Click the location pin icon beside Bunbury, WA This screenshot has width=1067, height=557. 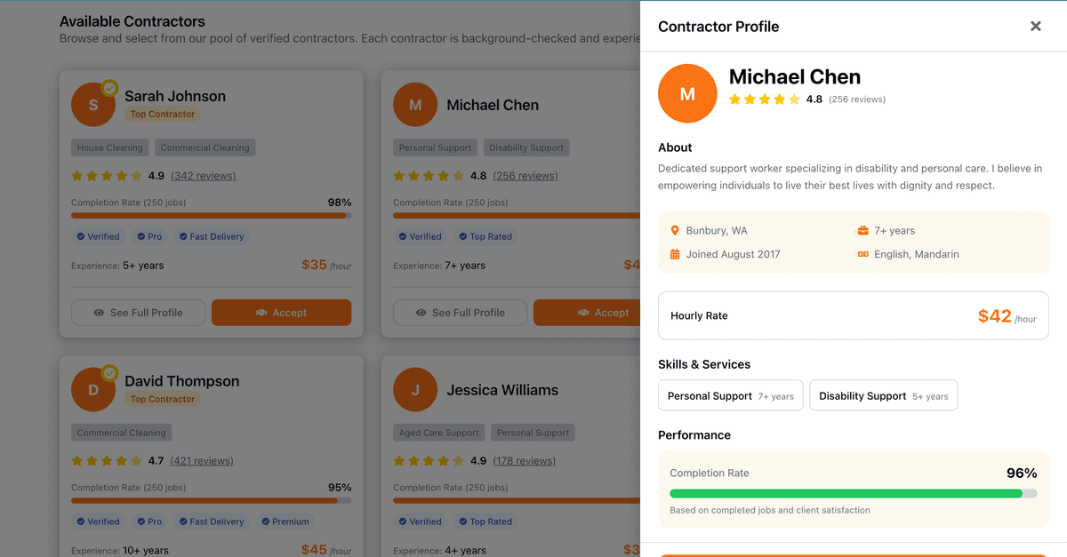pyautogui.click(x=675, y=231)
